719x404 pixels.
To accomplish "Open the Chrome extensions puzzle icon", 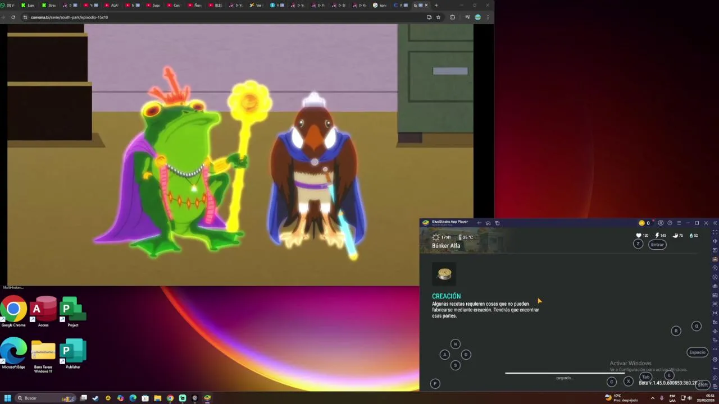I will (452, 17).
